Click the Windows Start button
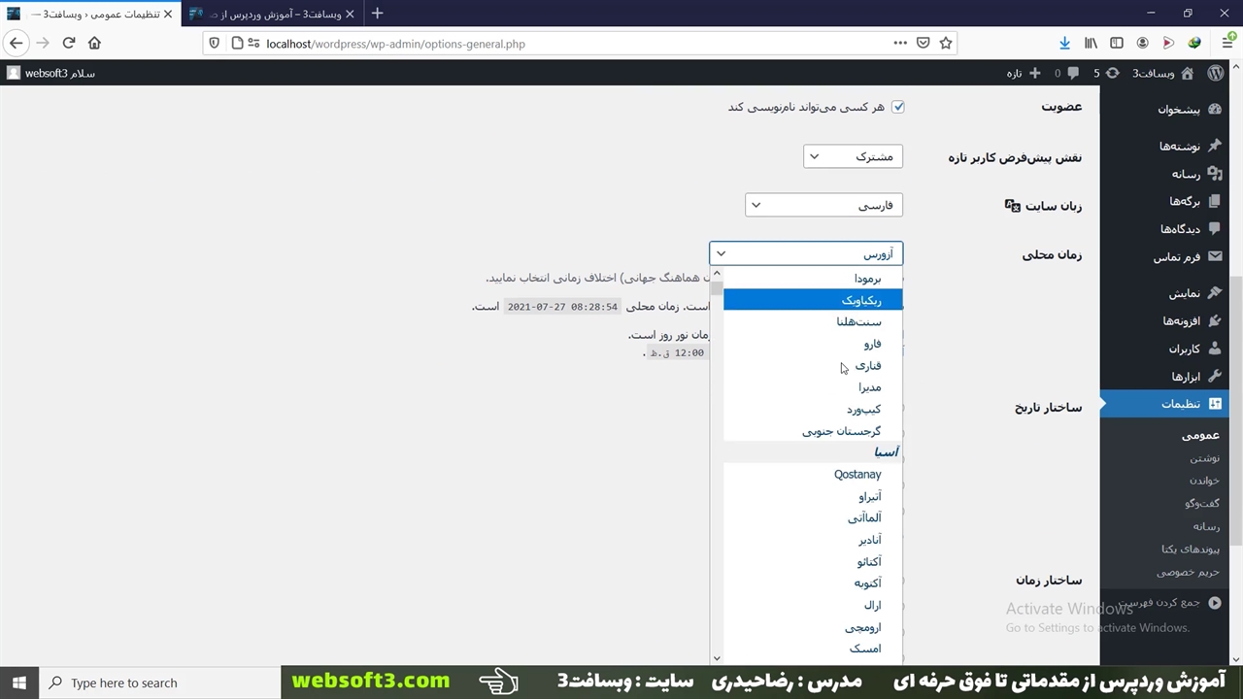Viewport: 1243px width, 699px height. pyautogui.click(x=19, y=682)
